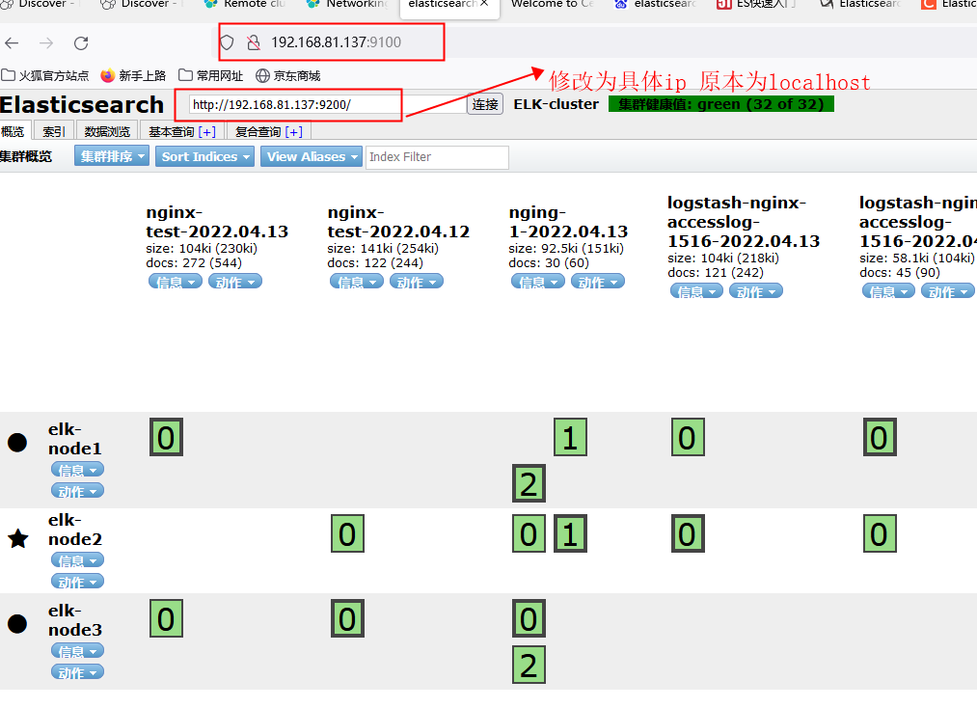Click shard 0 of nging-1 on elk-node3
977x708 pixels.
pyautogui.click(x=529, y=618)
